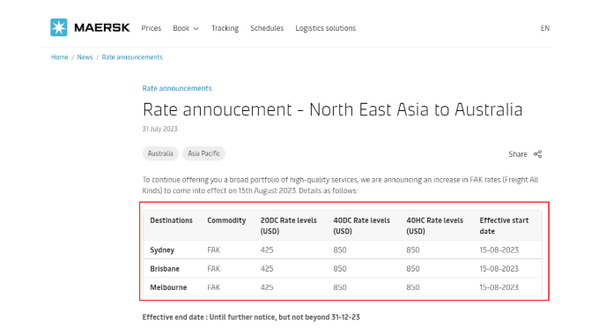Click 15-08-2023 in the Brisbane row
The image size is (591, 335).
click(x=499, y=269)
